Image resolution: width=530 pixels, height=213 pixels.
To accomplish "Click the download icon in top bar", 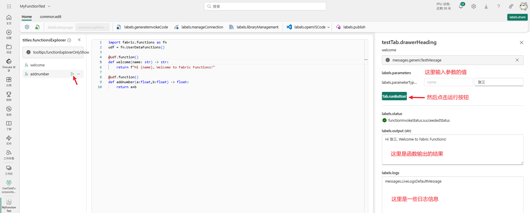I will point(486,6).
